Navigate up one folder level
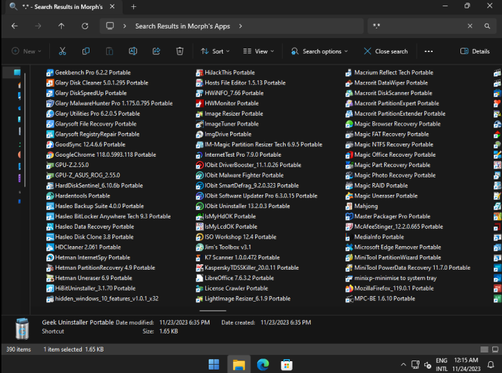Screen dimensions: 502x373 [61, 26]
